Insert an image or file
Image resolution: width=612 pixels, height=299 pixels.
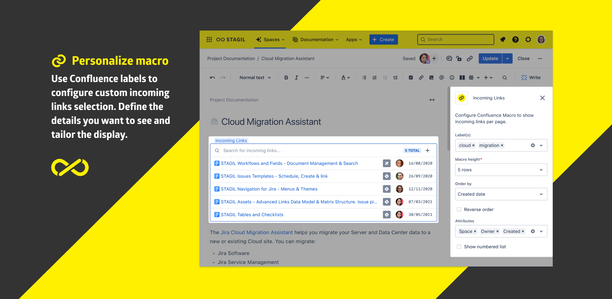[431, 77]
